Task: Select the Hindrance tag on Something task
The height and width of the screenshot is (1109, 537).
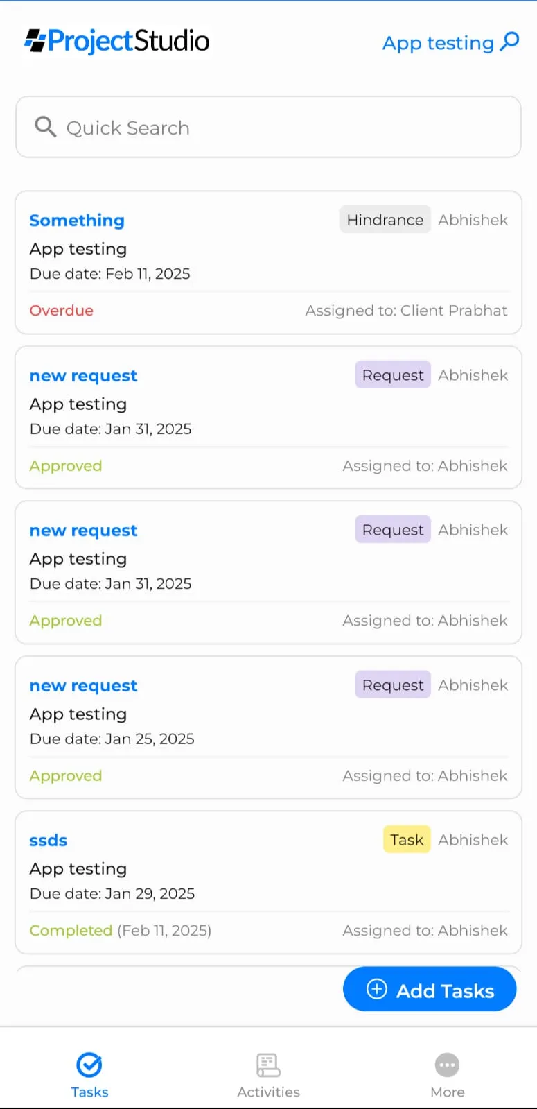Action: coord(385,220)
